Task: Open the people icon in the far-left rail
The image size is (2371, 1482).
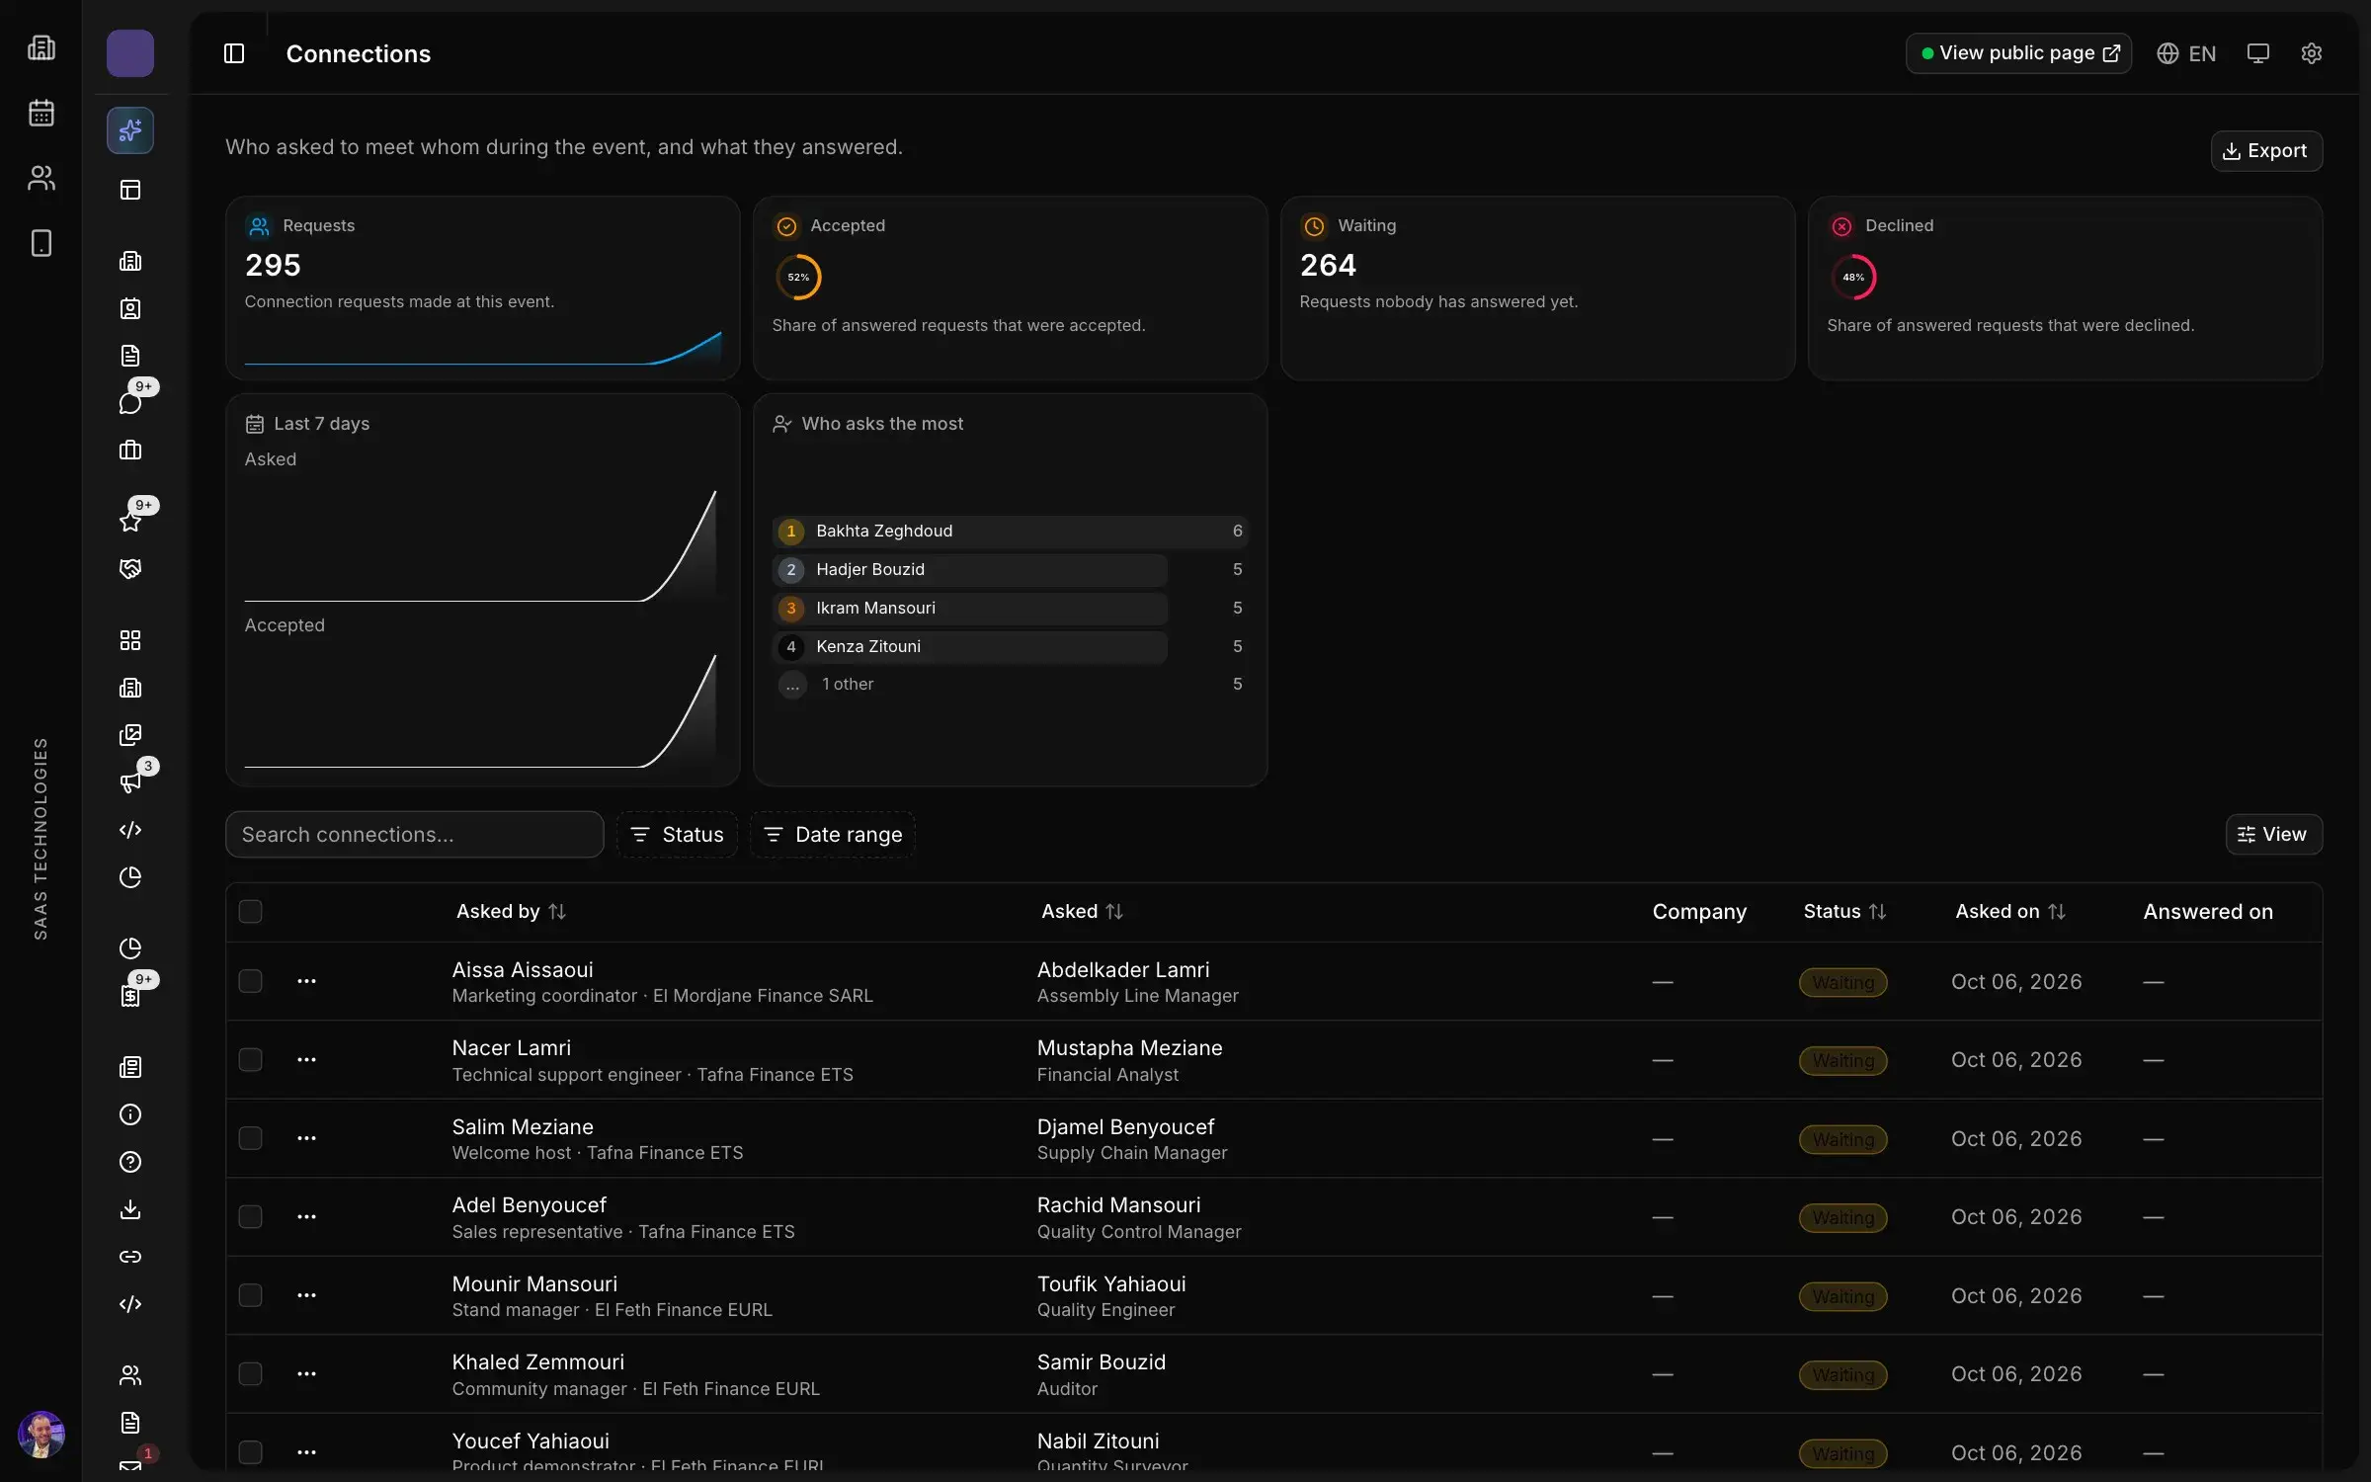Action: pos(41,178)
